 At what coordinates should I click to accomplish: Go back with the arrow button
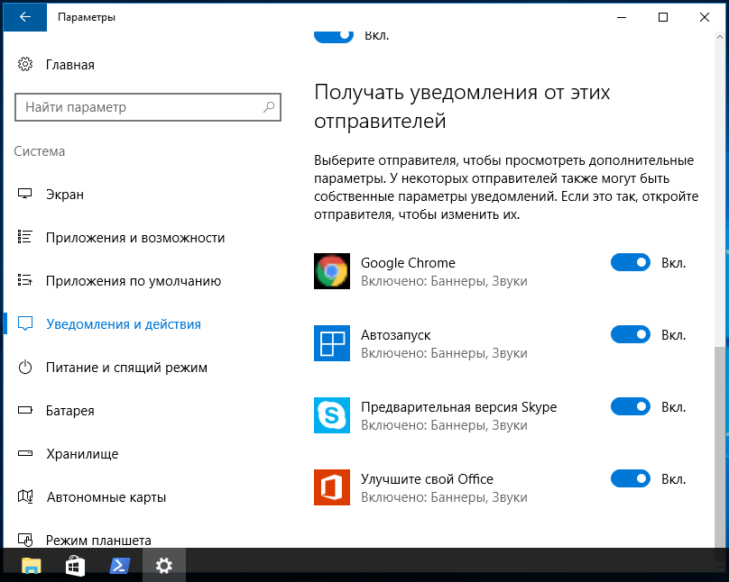point(25,17)
